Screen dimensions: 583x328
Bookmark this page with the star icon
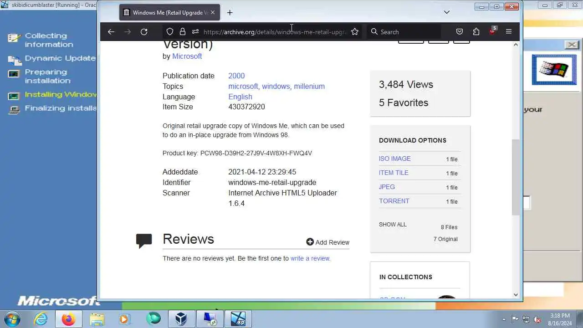coord(355,31)
